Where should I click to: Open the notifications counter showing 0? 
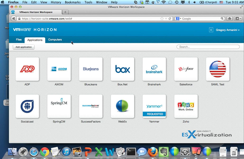point(211,30)
